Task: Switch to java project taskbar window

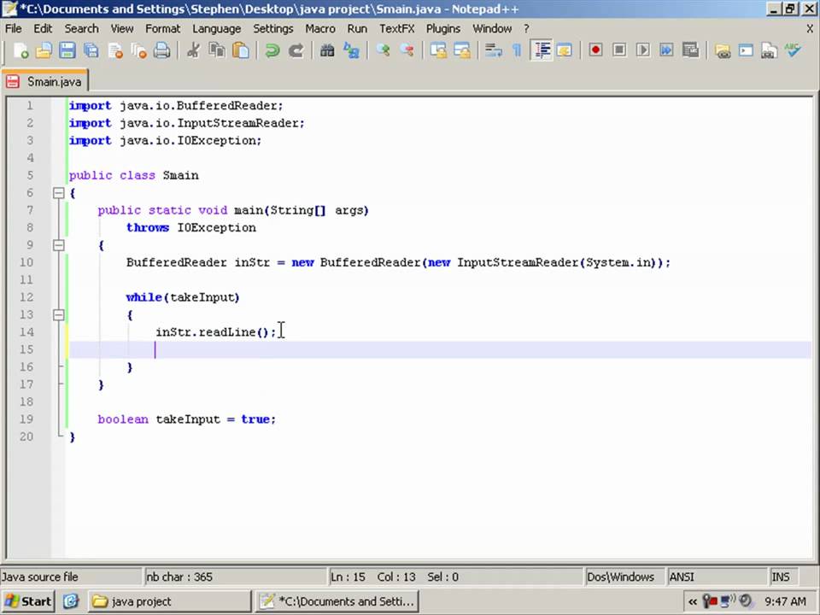Action: coord(169,601)
